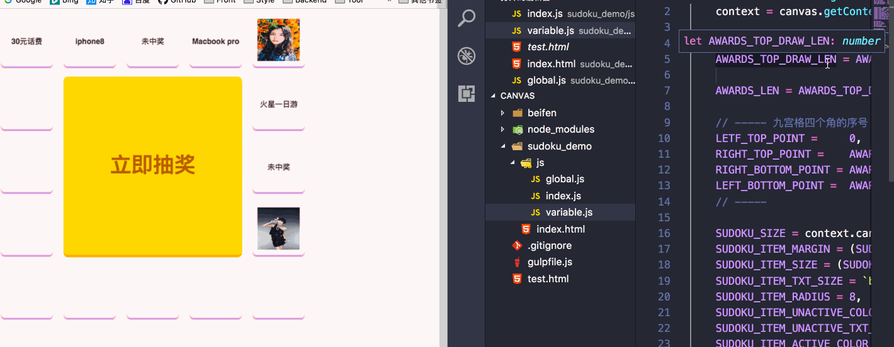Screen dimensions: 894x347
Task: Open global.js inside the js folder
Action: [560, 179]
